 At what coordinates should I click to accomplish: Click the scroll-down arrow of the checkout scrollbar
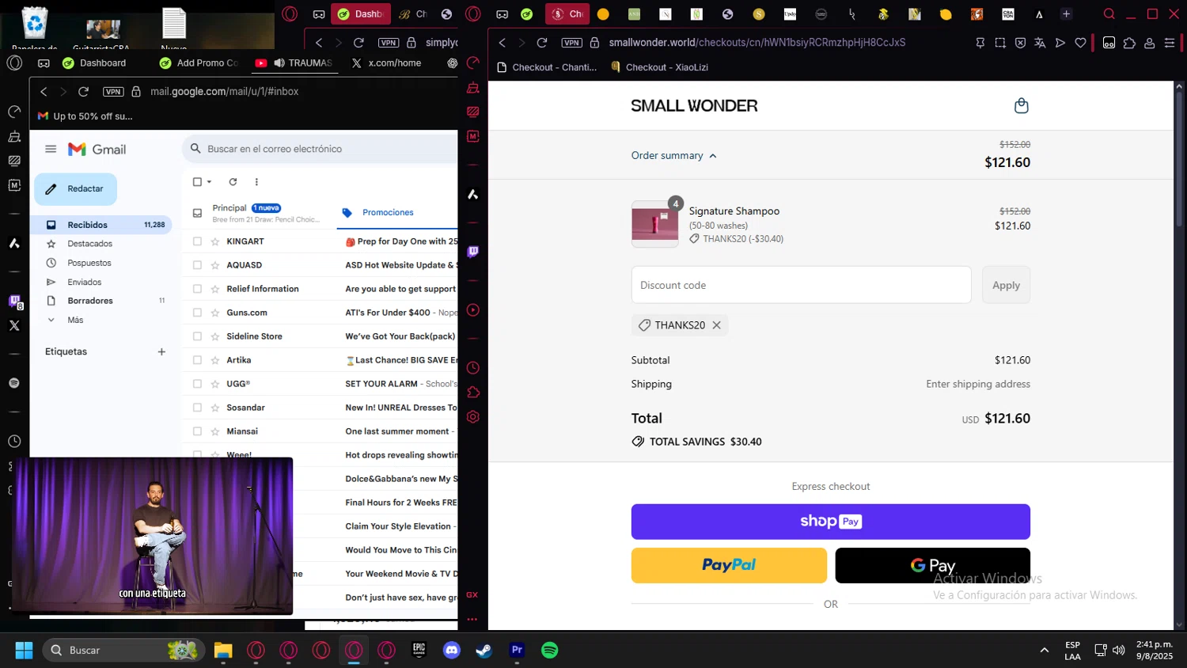point(1179,624)
